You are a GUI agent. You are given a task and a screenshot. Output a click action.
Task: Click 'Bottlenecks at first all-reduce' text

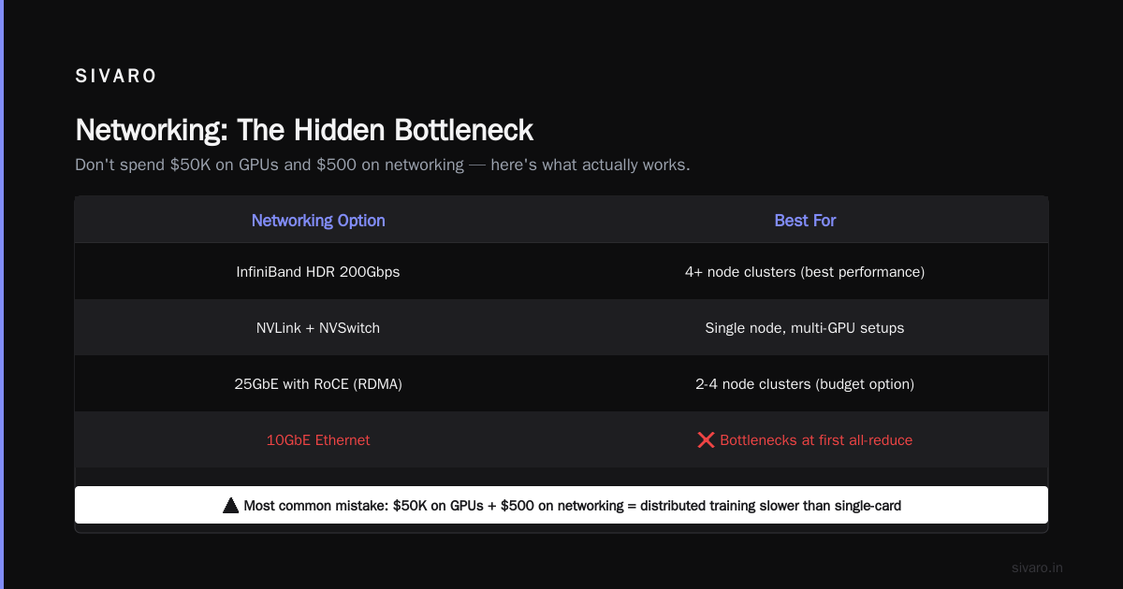click(x=816, y=440)
